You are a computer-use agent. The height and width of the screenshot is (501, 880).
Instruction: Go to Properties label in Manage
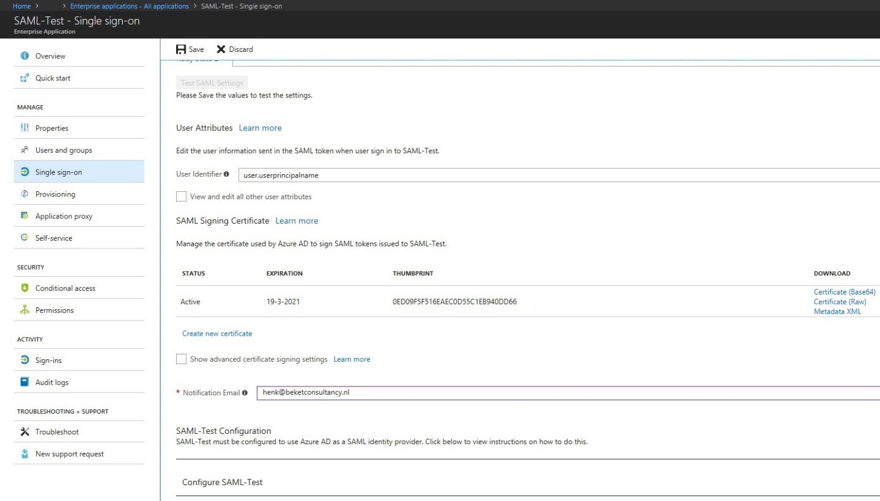point(52,128)
